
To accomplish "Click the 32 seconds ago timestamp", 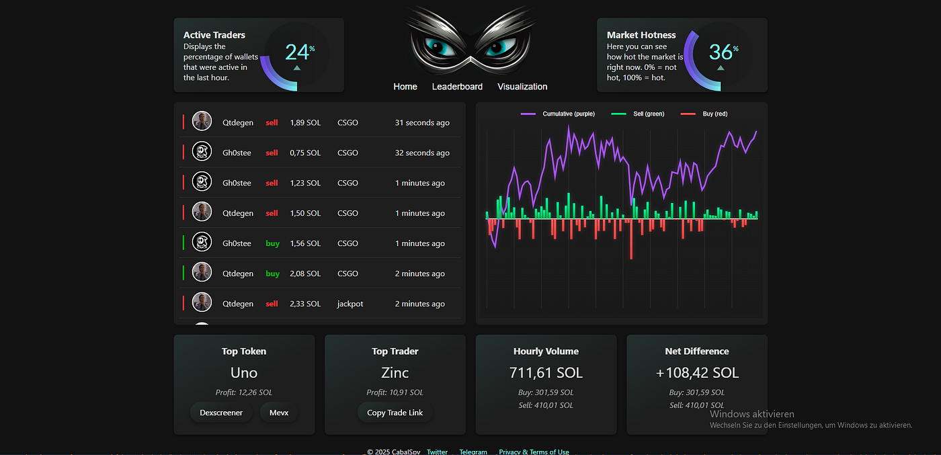I will 422,153.
